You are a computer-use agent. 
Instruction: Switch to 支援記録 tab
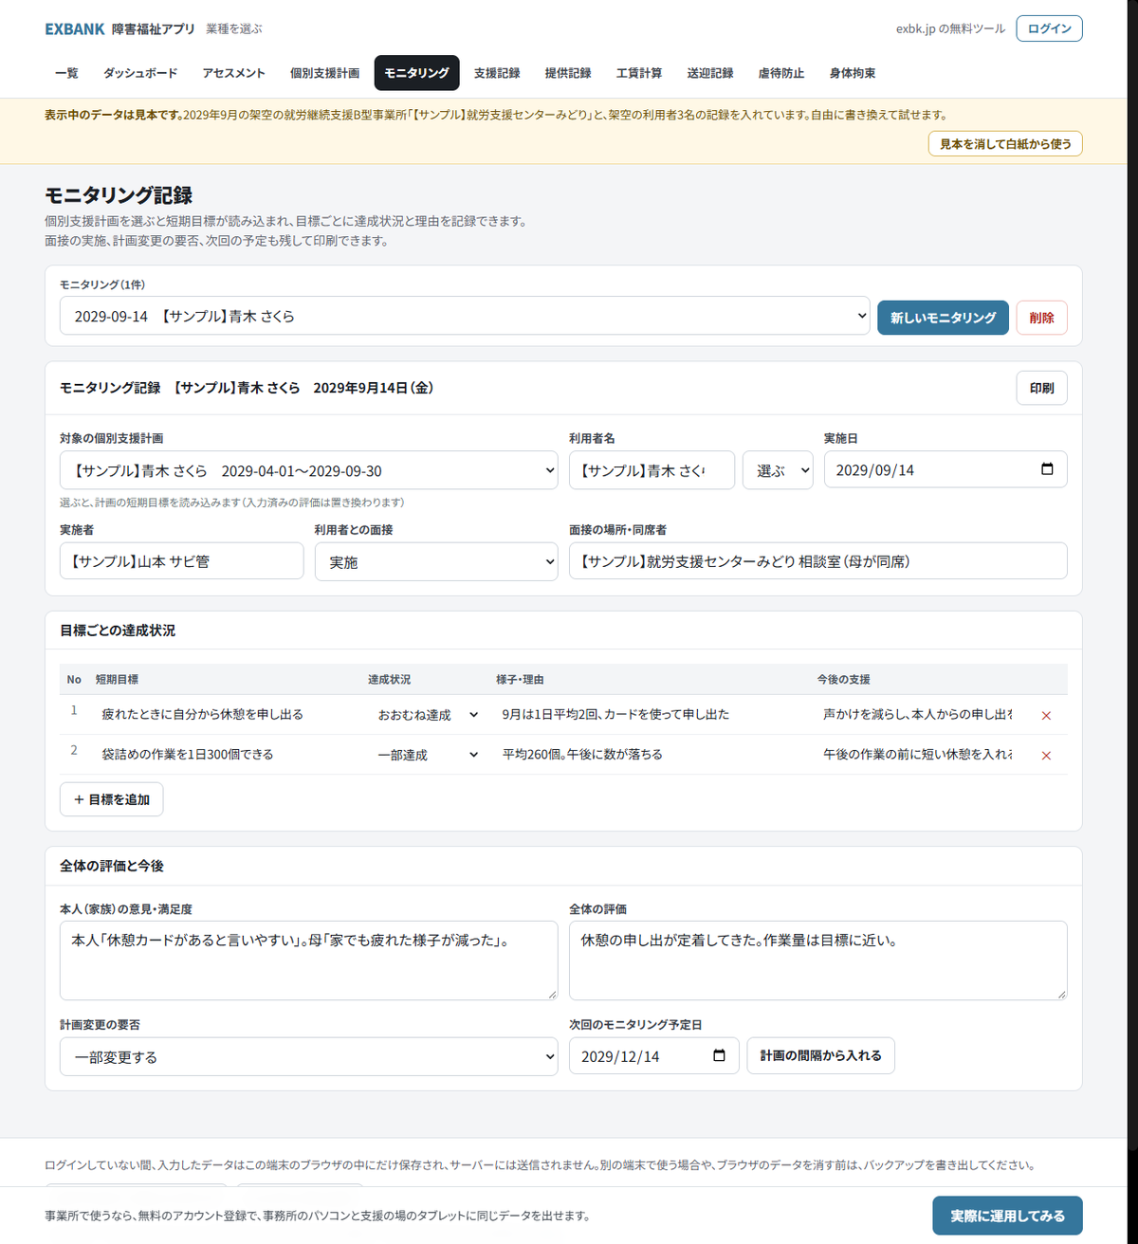pyautogui.click(x=497, y=73)
